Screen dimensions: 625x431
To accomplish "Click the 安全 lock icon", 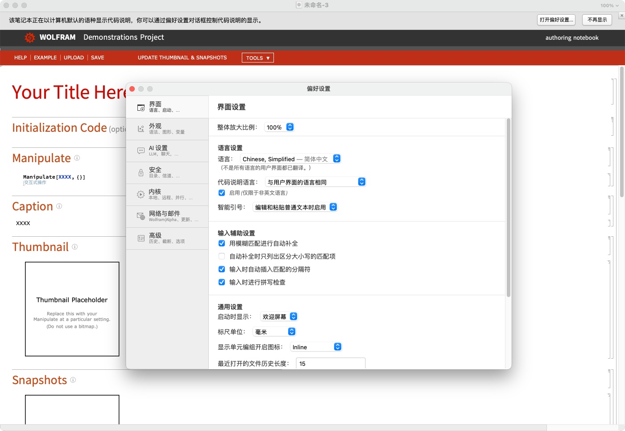I will [x=141, y=173].
